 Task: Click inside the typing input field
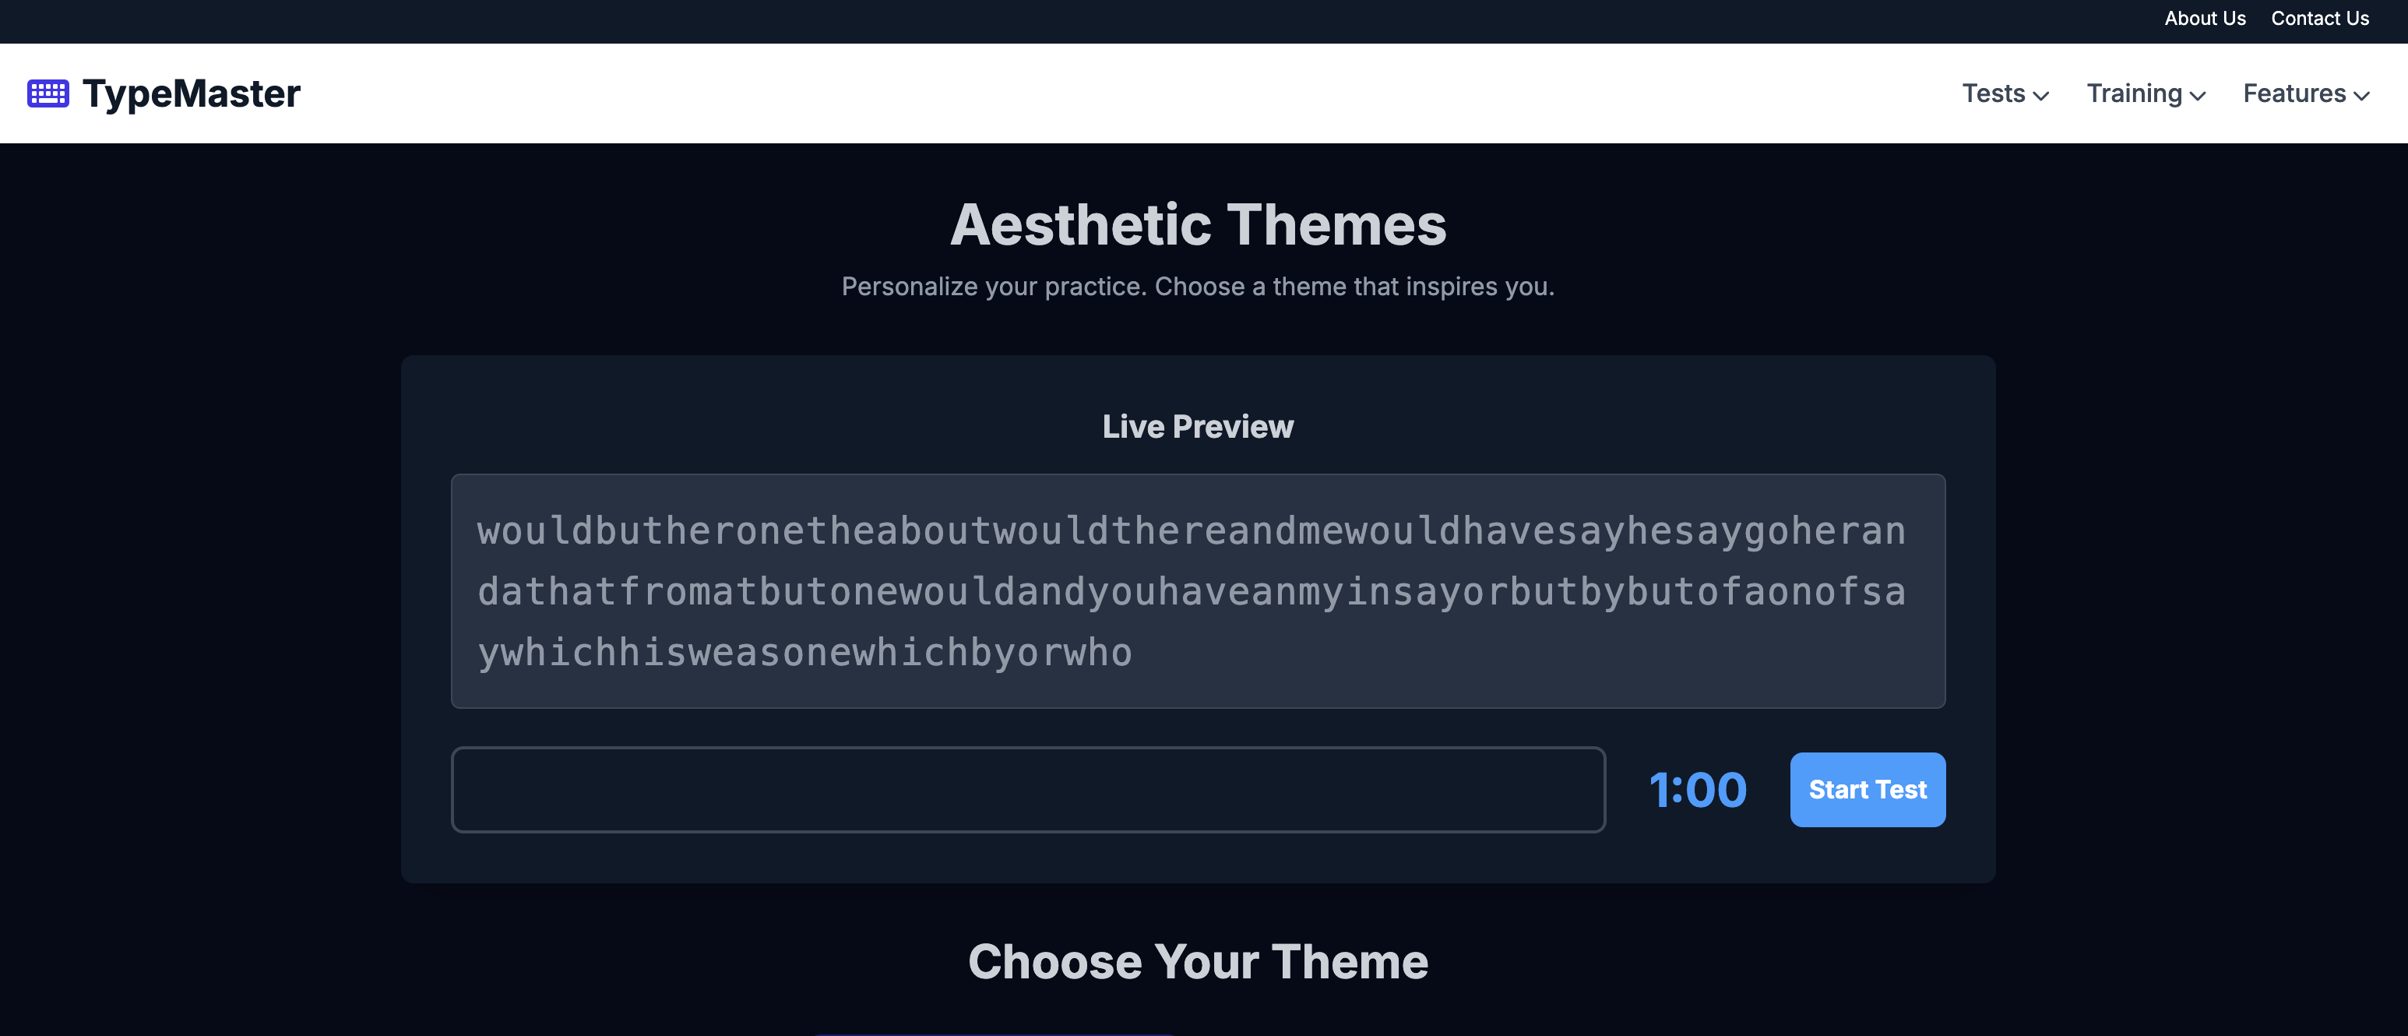click(x=1028, y=789)
